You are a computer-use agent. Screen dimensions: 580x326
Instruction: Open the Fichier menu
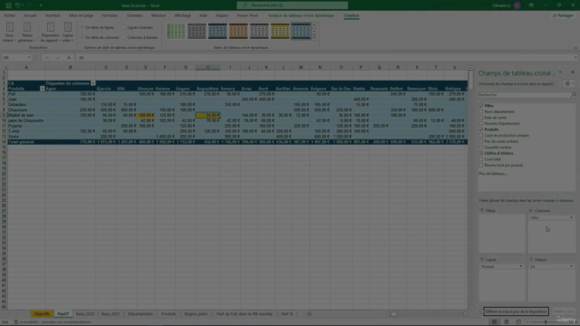tap(10, 15)
